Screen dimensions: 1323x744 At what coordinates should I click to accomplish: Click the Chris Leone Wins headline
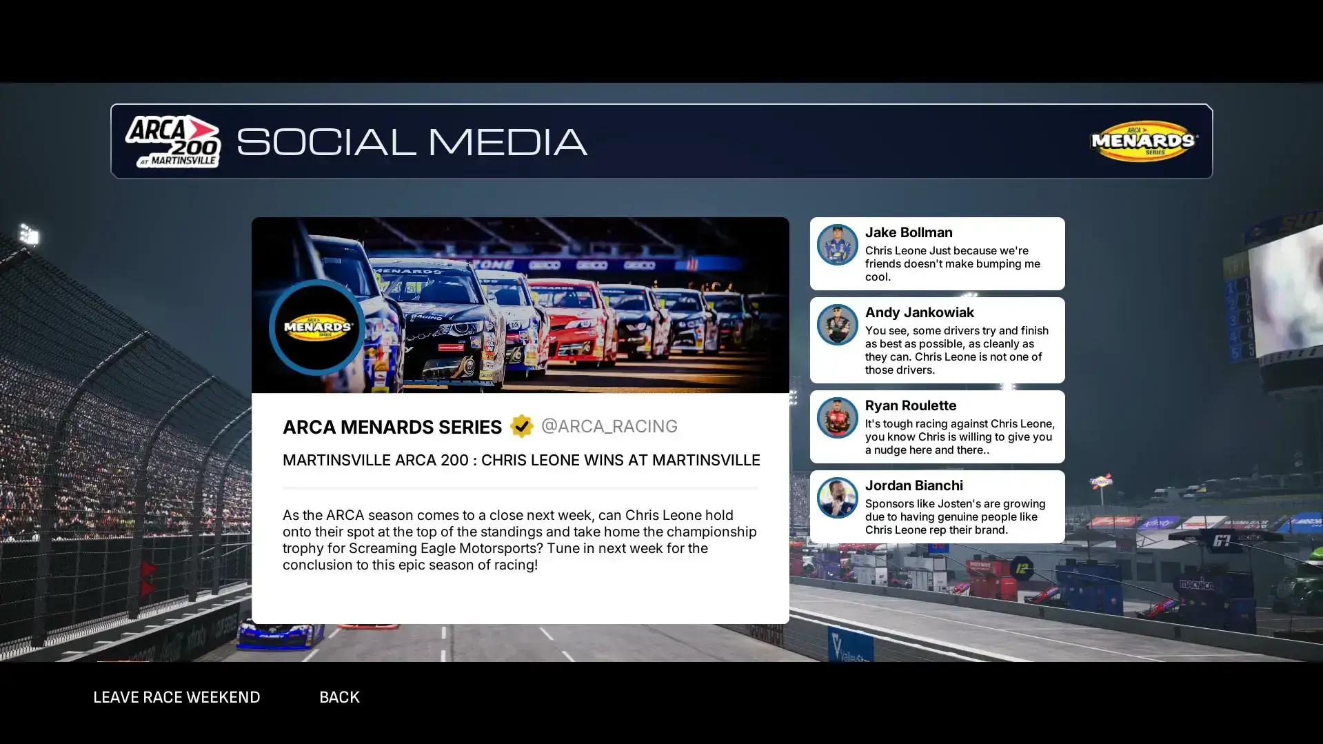pyautogui.click(x=521, y=460)
